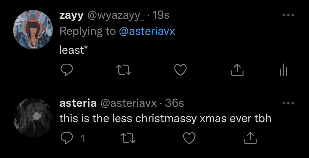
Task: View analytics for zayy's tweet
Action: click(283, 70)
